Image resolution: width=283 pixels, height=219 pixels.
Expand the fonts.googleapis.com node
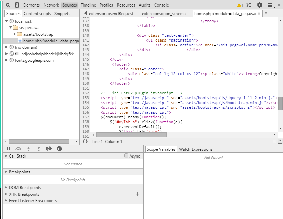coord(7,60)
